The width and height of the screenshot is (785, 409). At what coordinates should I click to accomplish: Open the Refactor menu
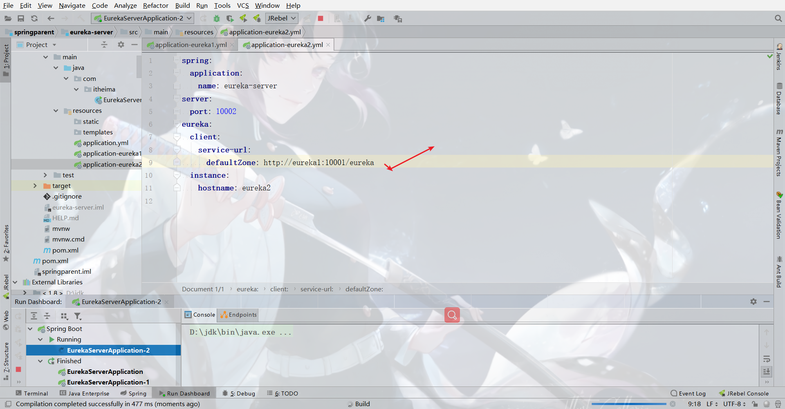(155, 5)
